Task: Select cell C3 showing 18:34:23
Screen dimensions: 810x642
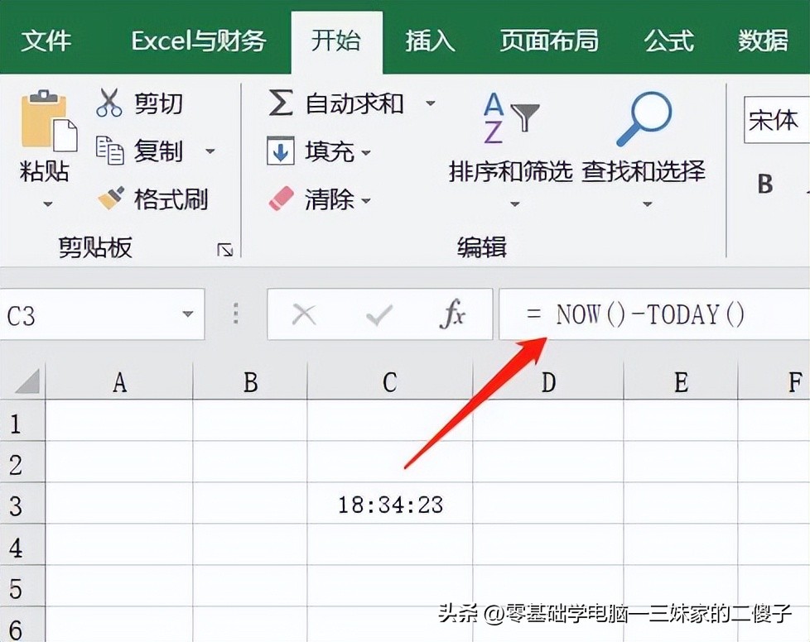Action: tap(389, 504)
